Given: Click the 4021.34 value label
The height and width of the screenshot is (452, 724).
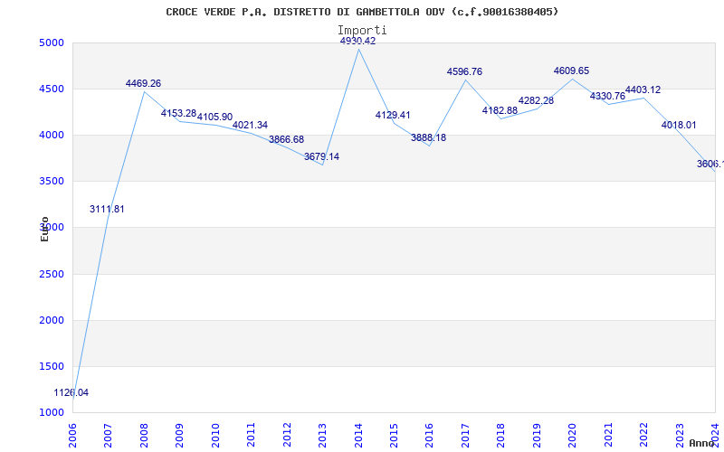Looking at the screenshot, I should (x=250, y=125).
